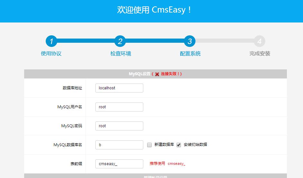The width and height of the screenshot is (303, 178).
Task: Click the 连接失败 error message
Action: tap(171, 74)
